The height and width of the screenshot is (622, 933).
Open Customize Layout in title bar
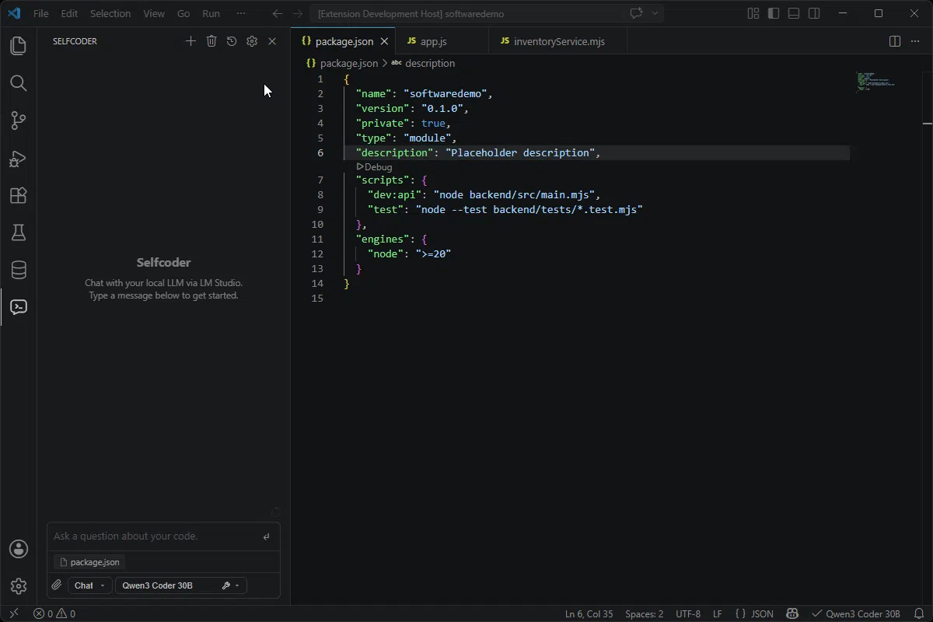click(x=753, y=13)
